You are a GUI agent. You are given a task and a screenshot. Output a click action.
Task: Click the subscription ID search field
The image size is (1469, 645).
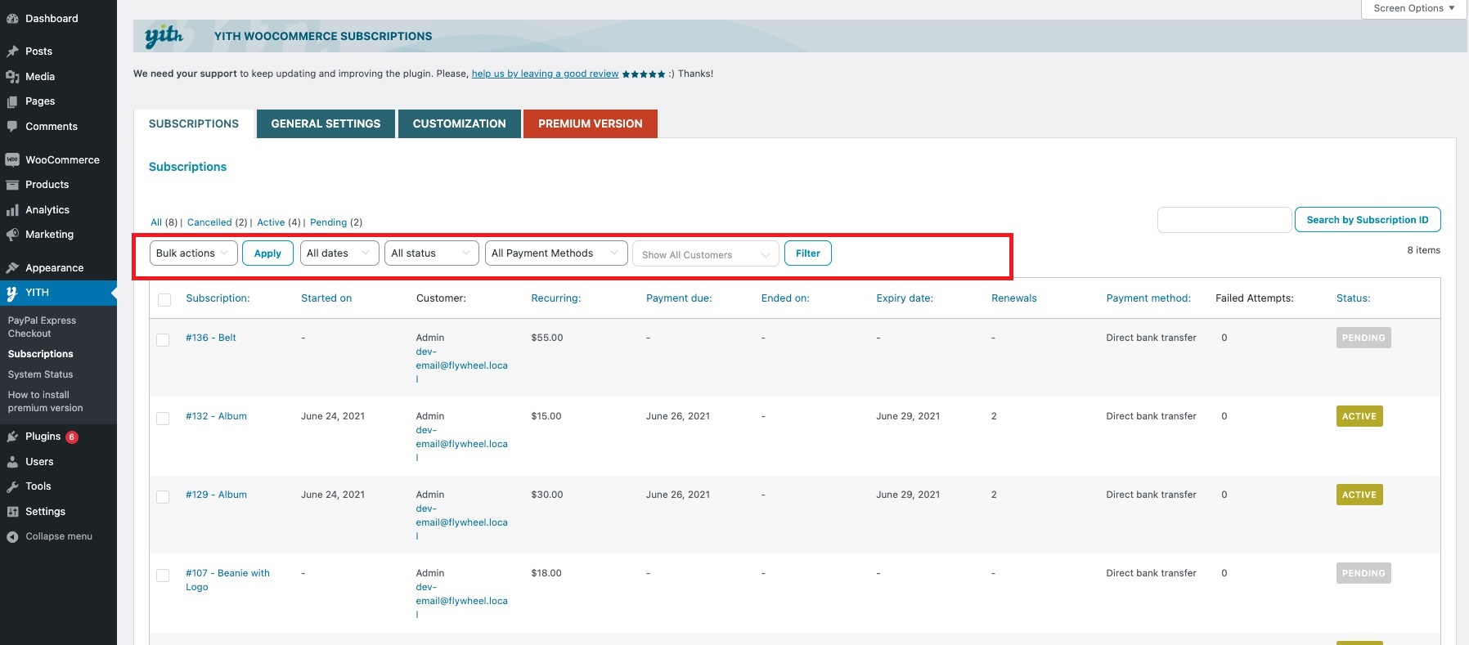click(x=1224, y=220)
